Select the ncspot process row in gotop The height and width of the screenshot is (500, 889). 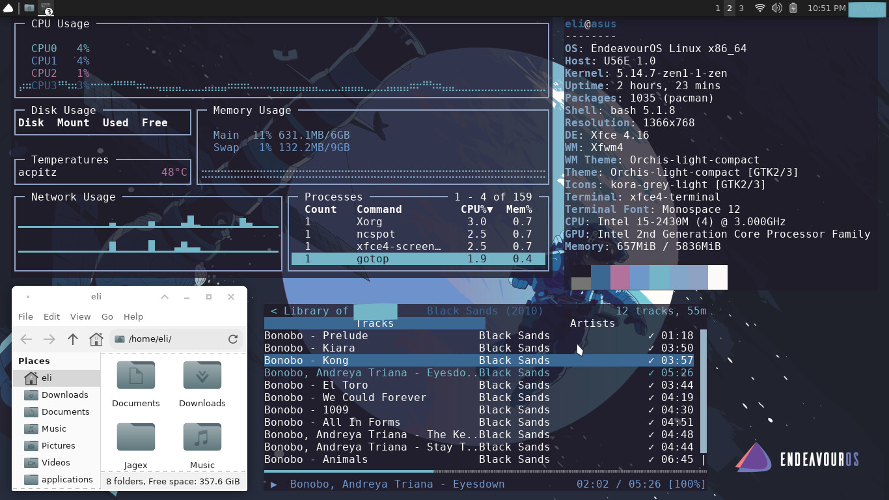(x=418, y=234)
